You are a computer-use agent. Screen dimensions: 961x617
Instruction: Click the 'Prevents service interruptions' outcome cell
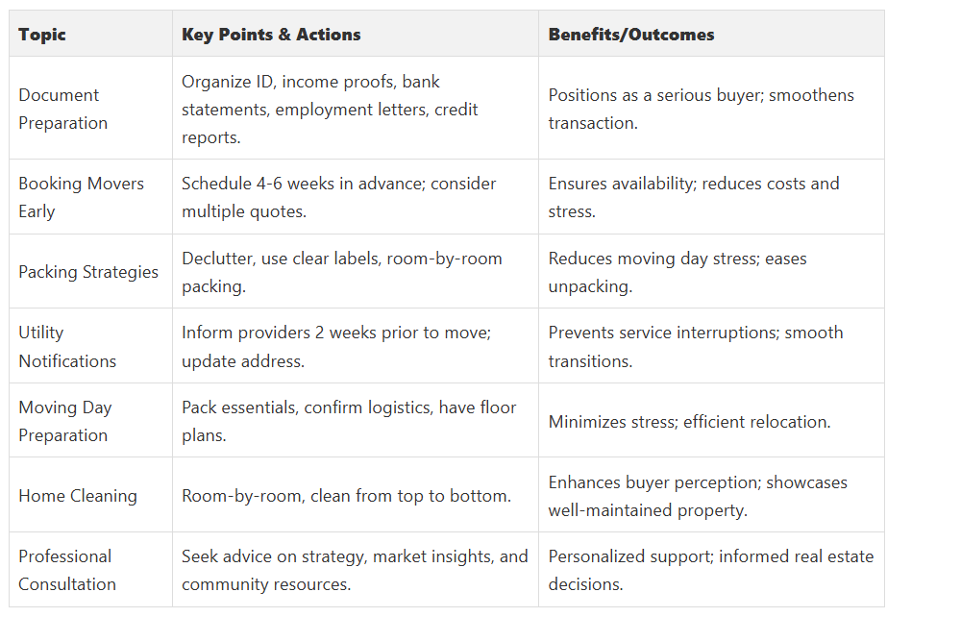tap(695, 346)
